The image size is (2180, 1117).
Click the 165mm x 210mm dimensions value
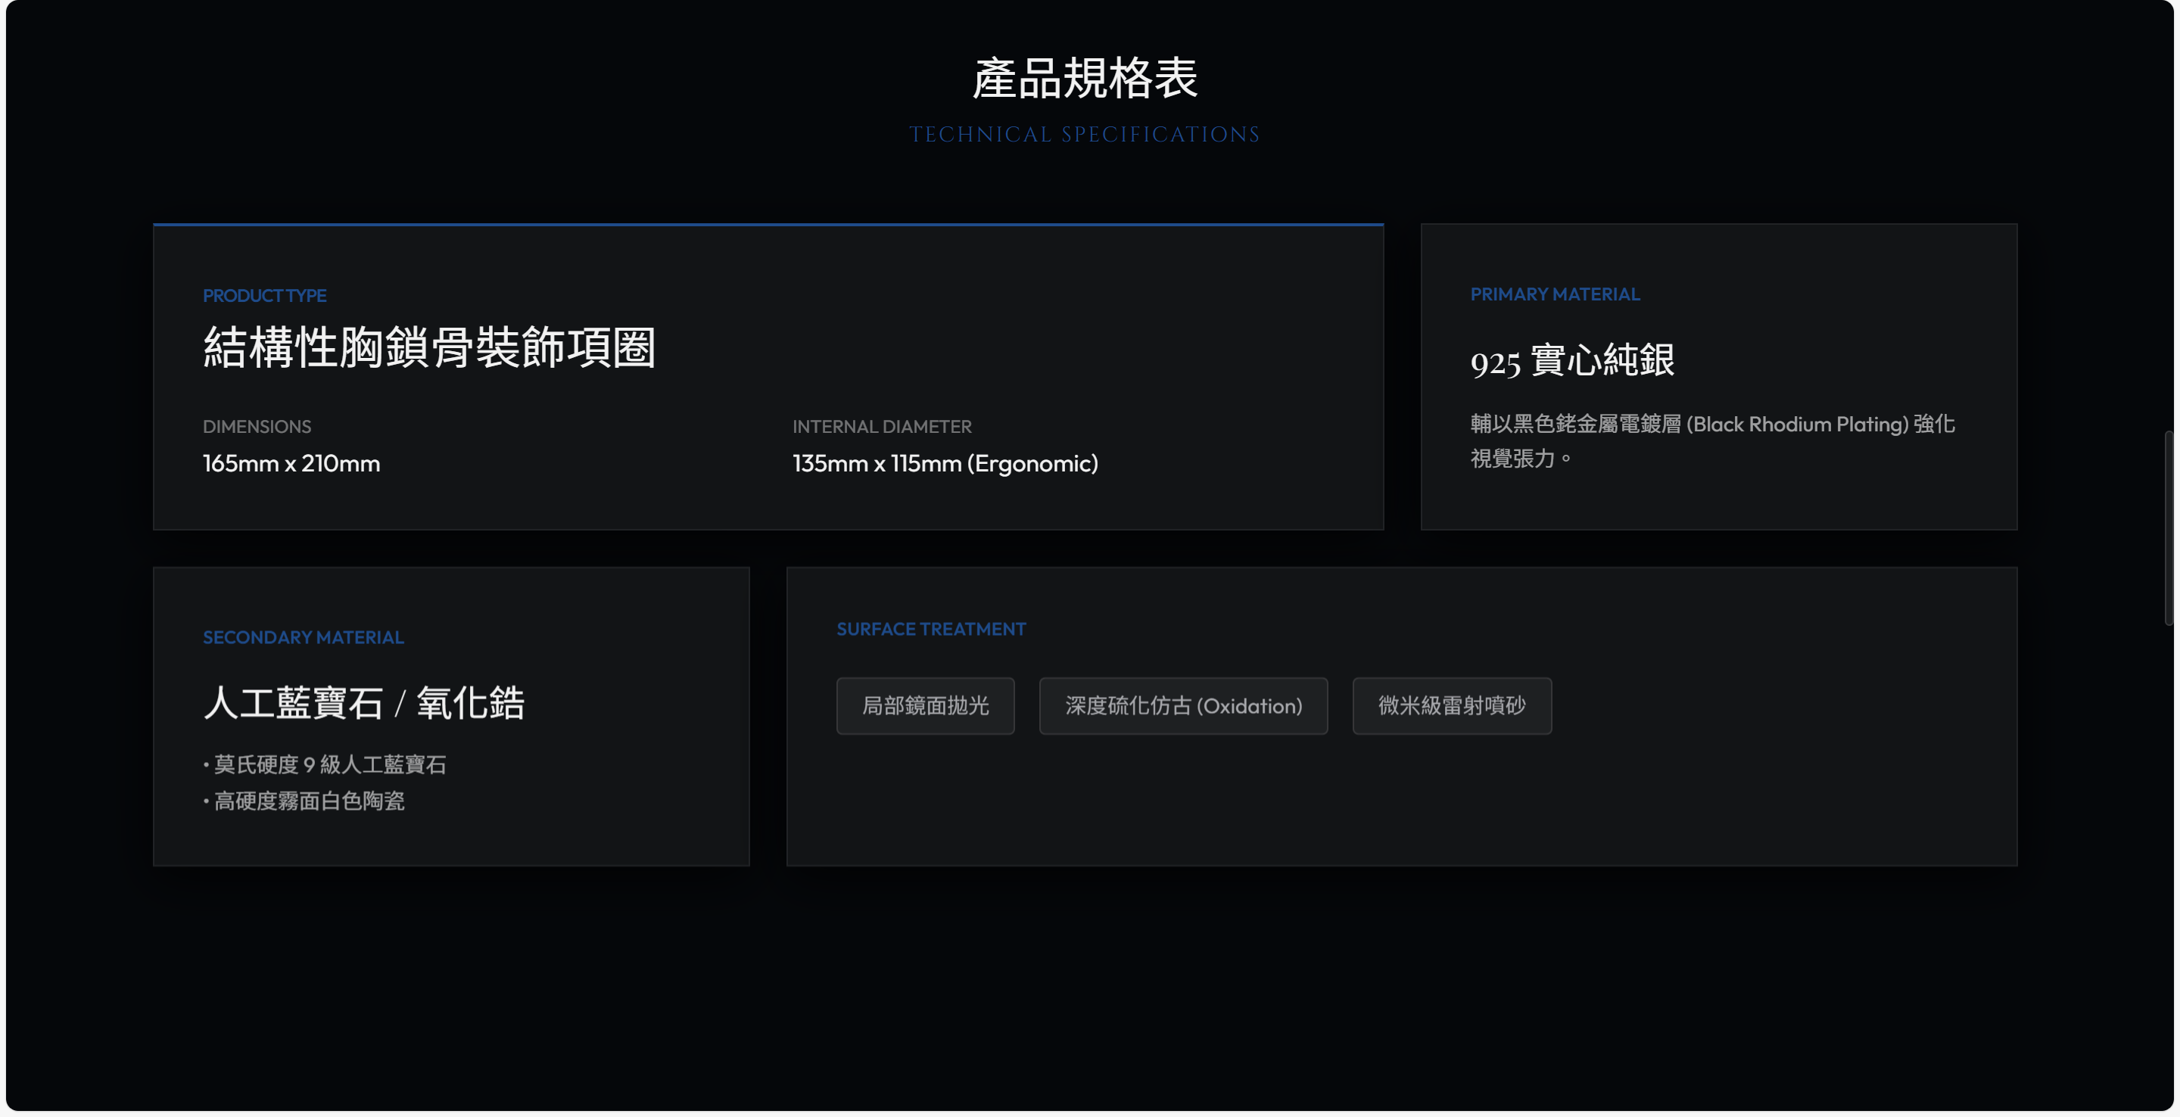291,464
